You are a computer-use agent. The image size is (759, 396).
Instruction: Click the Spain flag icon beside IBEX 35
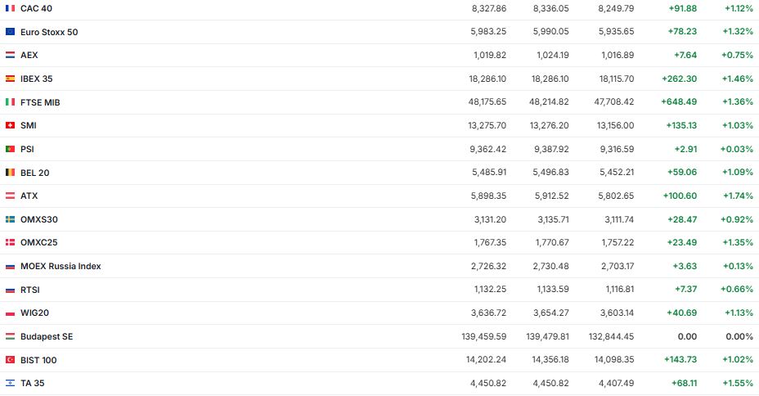coord(10,79)
